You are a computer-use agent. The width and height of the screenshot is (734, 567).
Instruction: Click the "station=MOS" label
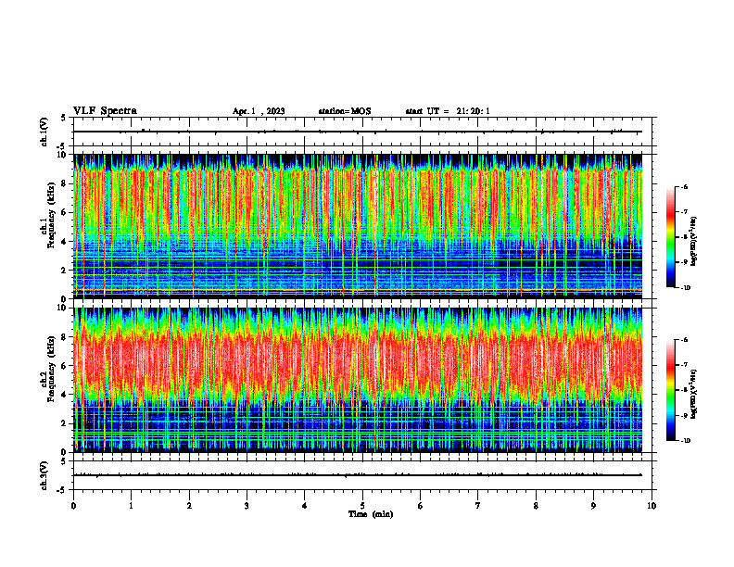coord(345,111)
